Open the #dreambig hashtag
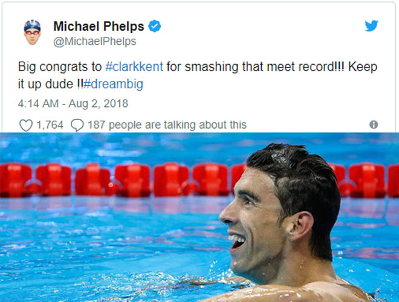The image size is (399, 302). (117, 84)
